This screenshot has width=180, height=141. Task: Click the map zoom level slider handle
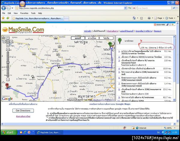8,62
